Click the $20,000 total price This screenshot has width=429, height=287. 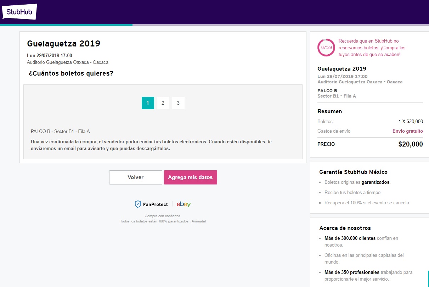click(411, 144)
